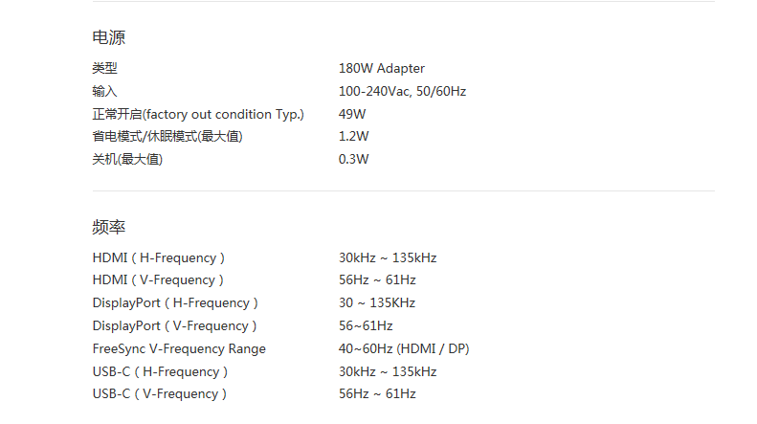Click the 180W Adapter value
The image size is (757, 424).
click(x=381, y=69)
